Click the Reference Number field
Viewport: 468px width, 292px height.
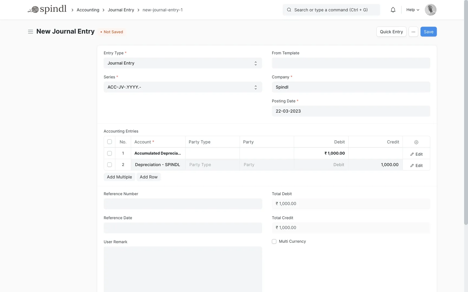tap(183, 204)
